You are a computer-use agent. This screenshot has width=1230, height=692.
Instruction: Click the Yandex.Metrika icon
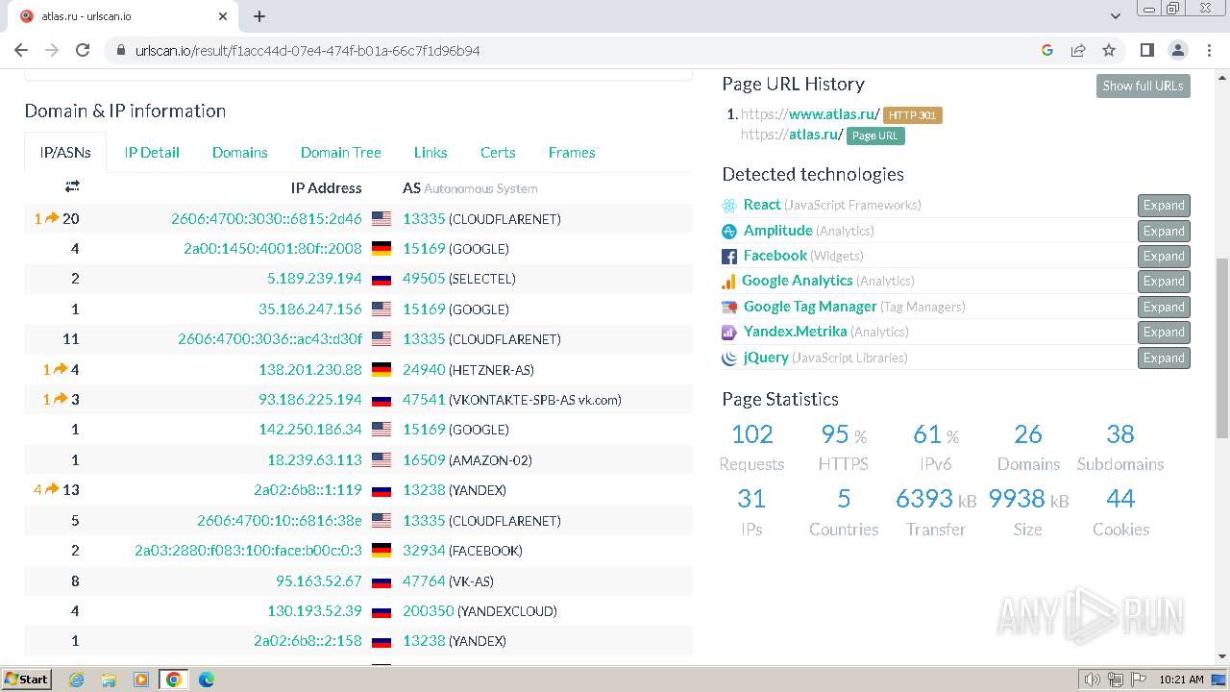(729, 332)
